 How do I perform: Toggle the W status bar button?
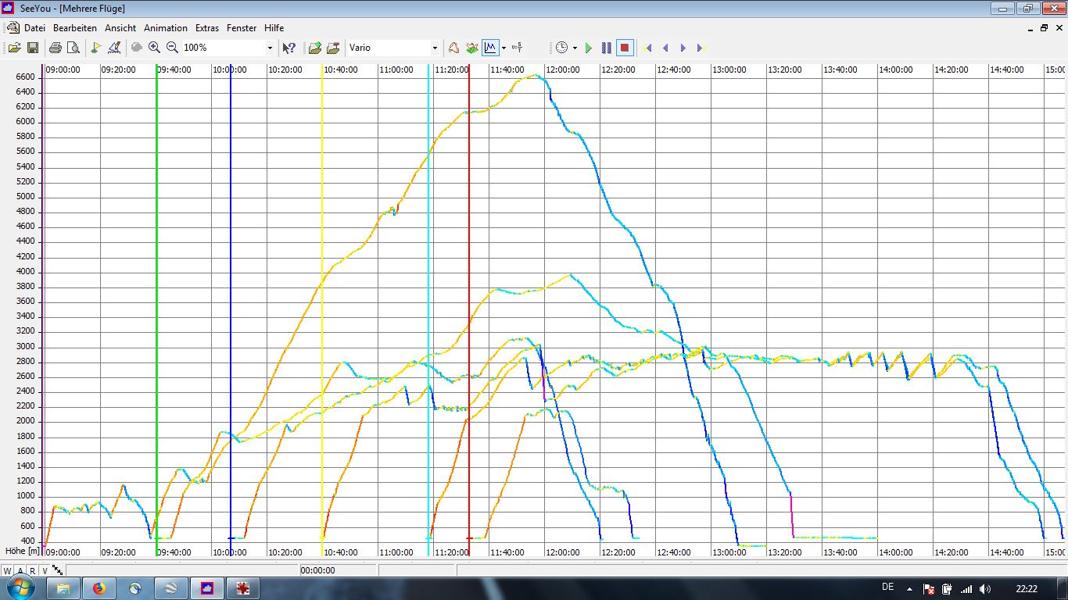(8, 570)
